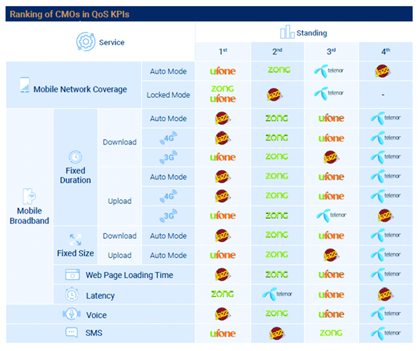Viewport: 419px width, 351px height.
Task: Click the Zong logo in the Voice row
Action: click(277, 313)
